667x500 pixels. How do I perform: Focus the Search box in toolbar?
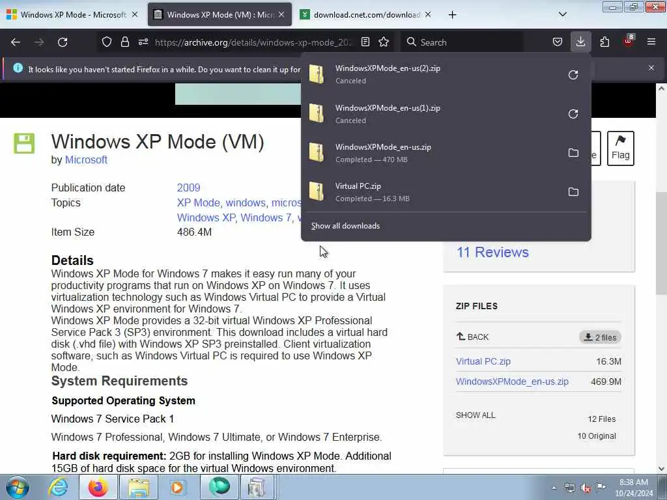[x=462, y=42]
